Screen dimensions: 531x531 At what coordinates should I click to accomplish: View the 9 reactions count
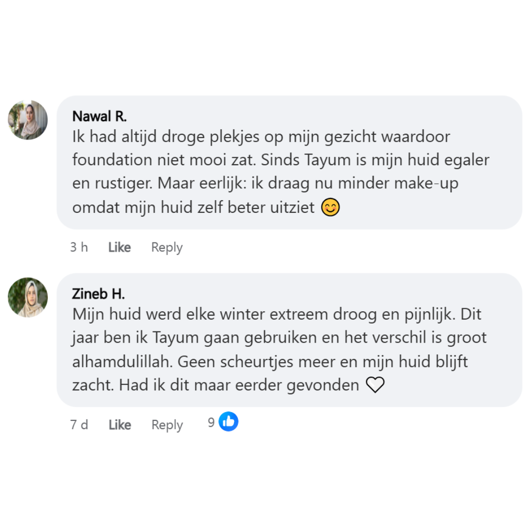pyautogui.click(x=211, y=423)
